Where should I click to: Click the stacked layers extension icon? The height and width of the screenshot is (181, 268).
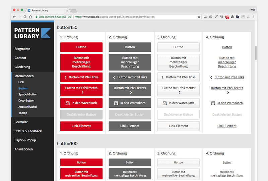[232, 16]
